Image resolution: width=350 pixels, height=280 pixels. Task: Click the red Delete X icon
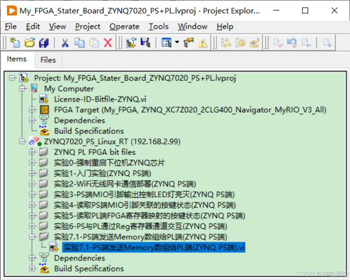108,42
